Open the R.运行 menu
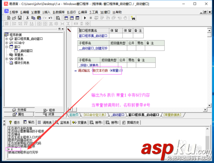This screenshot has width=214, height=163. tap(71, 12)
